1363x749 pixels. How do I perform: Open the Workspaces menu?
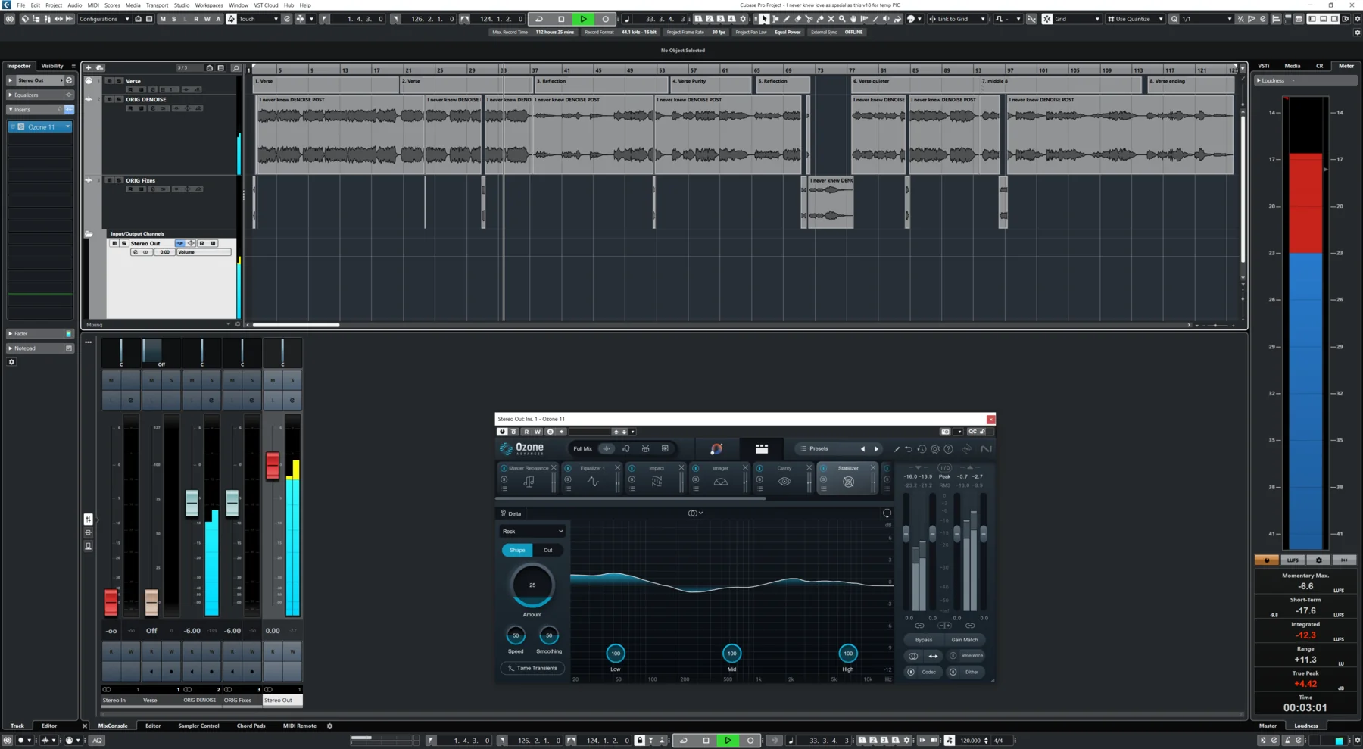click(x=209, y=5)
